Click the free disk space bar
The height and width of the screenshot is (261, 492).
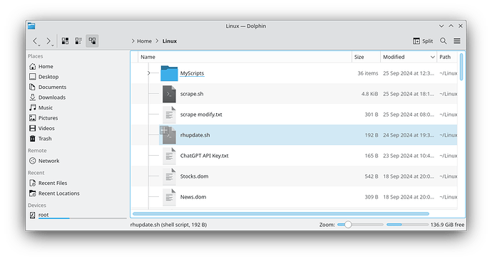click(407, 225)
